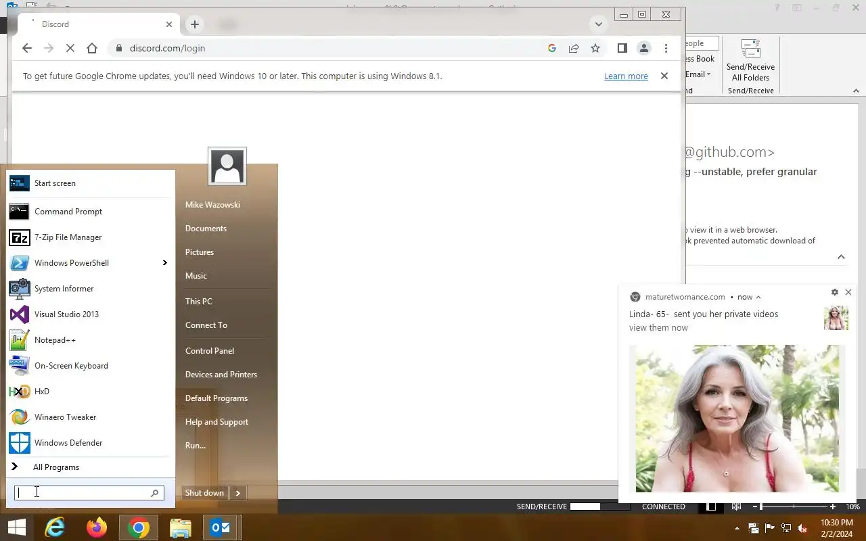The height and width of the screenshot is (541, 866).
Task: Open the Run... dialog
Action: (196, 446)
